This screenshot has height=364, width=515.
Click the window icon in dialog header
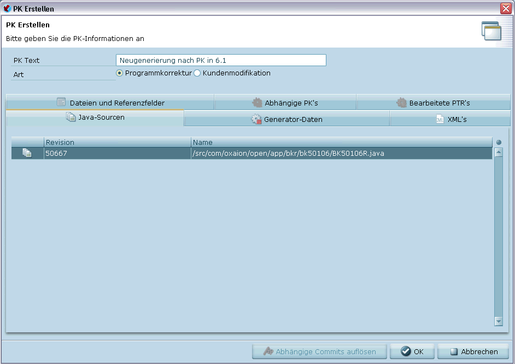coord(491,31)
